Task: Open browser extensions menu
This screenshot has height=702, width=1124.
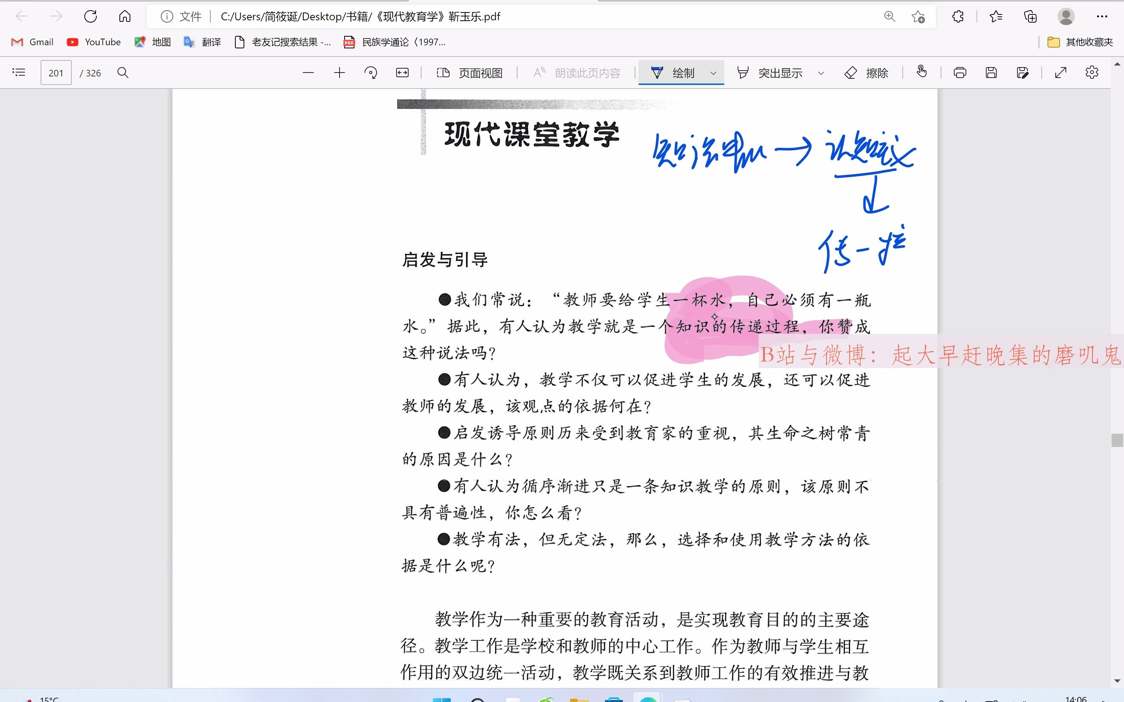Action: [958, 17]
